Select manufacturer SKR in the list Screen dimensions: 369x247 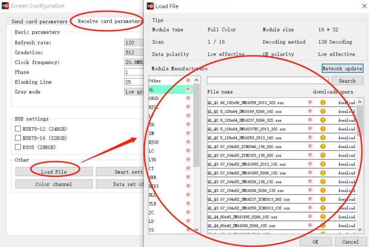click(x=170, y=177)
